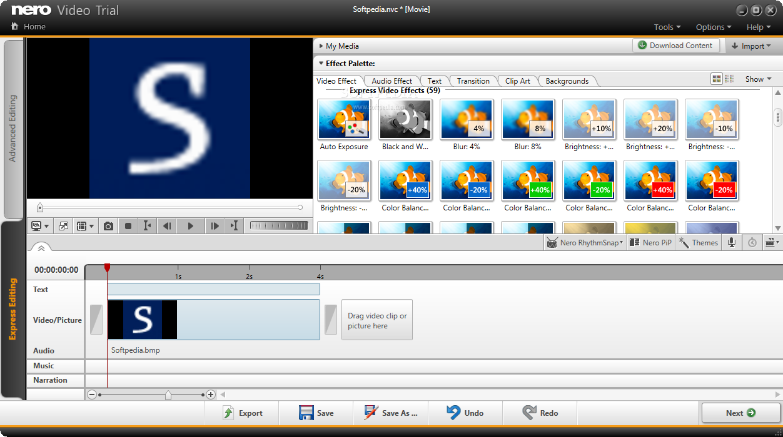783x437 pixels.
Task: Click the preview seek bar handle
Action: 40,207
